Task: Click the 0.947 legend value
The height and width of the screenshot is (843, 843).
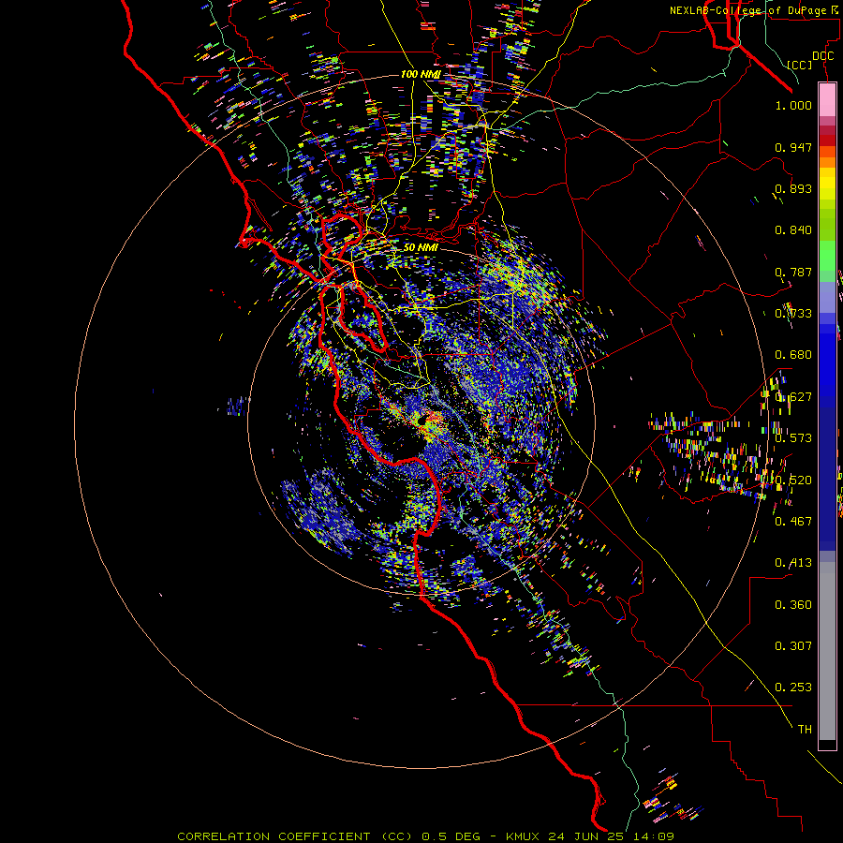Action: point(793,147)
